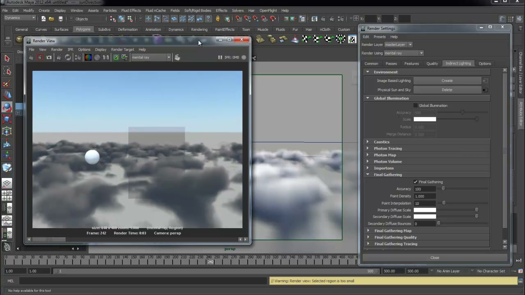
Task: Collapse the Environment section
Action: point(367,72)
